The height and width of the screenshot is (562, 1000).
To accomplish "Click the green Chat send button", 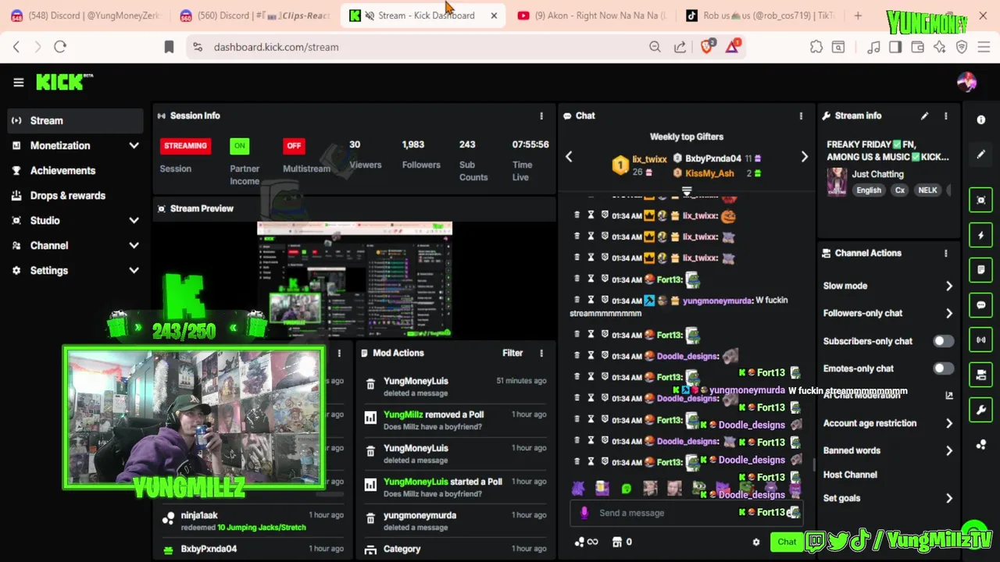I will (x=786, y=542).
